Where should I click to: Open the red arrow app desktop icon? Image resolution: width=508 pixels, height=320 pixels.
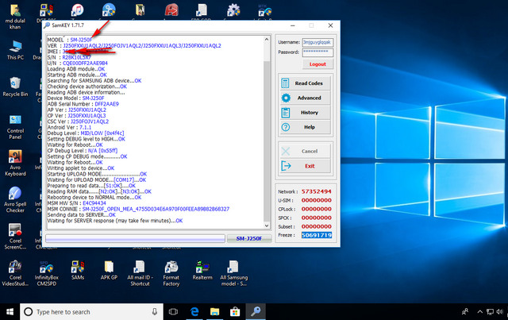coord(171,10)
